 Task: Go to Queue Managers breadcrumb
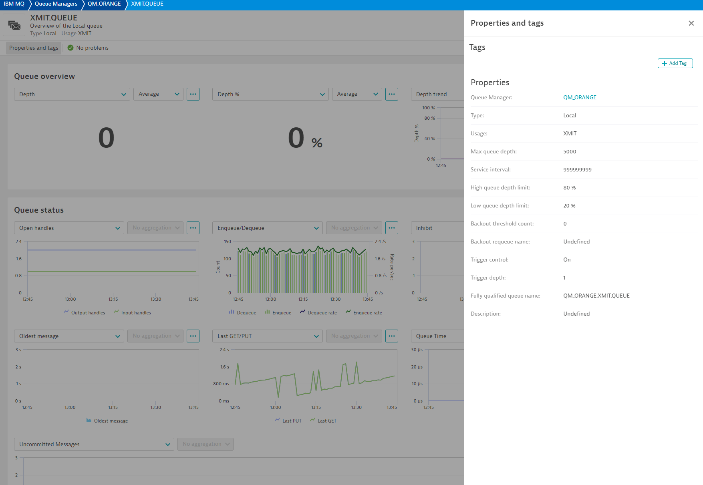(56, 4)
